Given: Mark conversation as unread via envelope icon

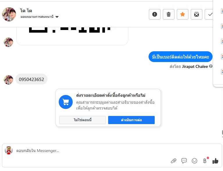Looking at the screenshot, I should point(197,14).
